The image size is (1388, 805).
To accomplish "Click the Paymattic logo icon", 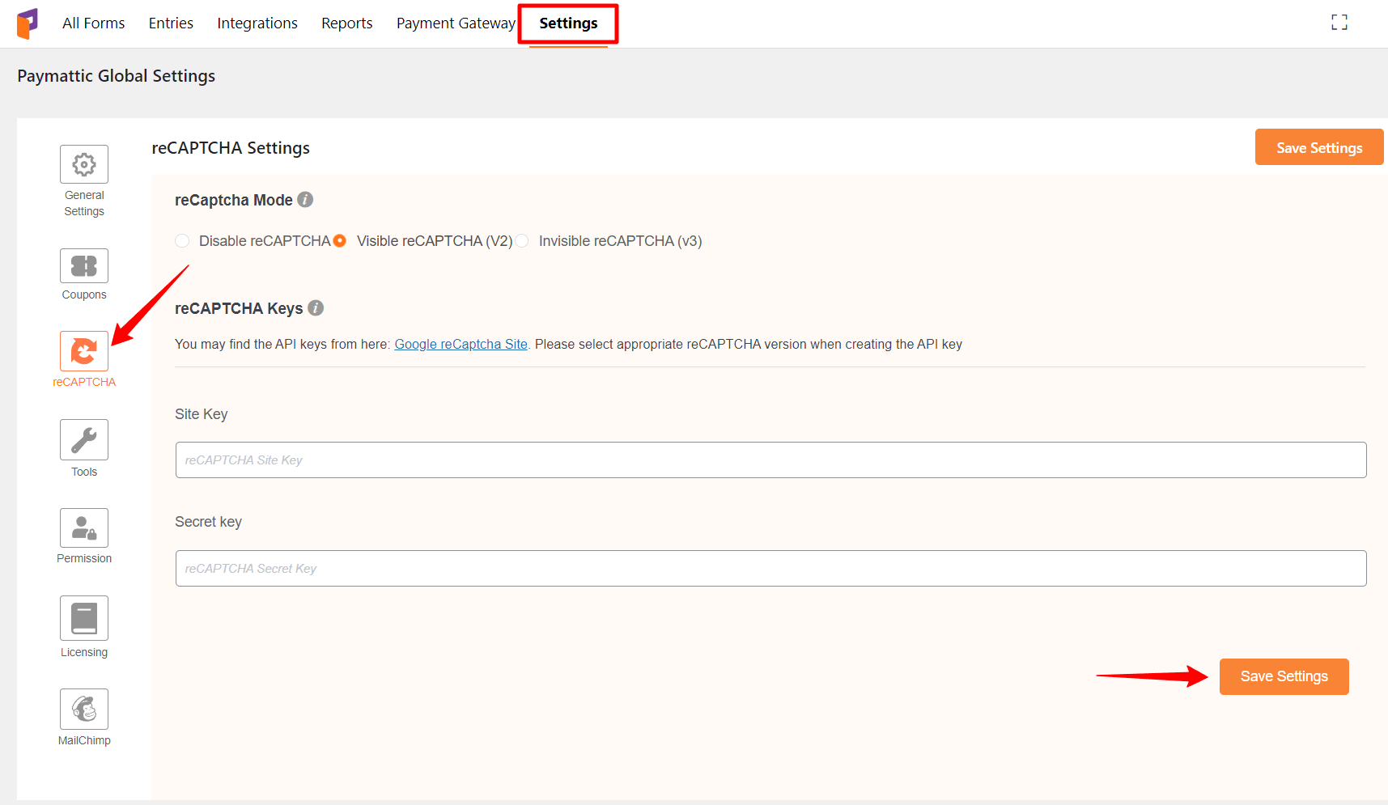I will click(x=28, y=23).
